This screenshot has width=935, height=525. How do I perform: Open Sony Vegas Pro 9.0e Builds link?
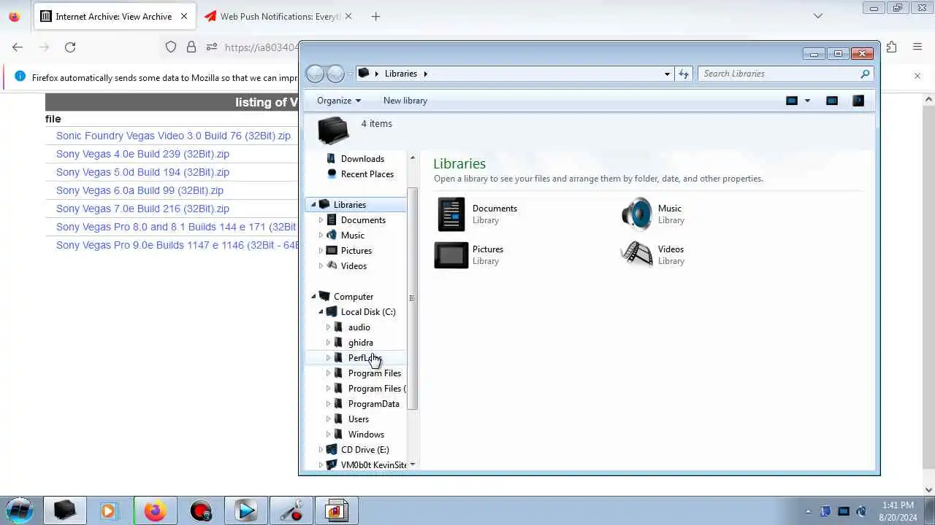click(177, 245)
